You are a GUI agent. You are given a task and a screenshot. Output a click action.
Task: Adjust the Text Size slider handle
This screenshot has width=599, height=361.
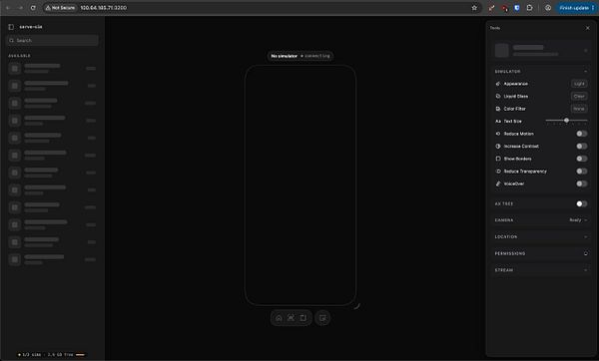566,121
